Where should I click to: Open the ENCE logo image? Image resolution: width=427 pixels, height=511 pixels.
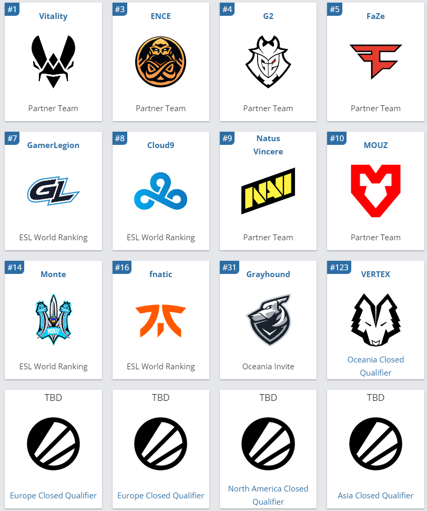[161, 62]
